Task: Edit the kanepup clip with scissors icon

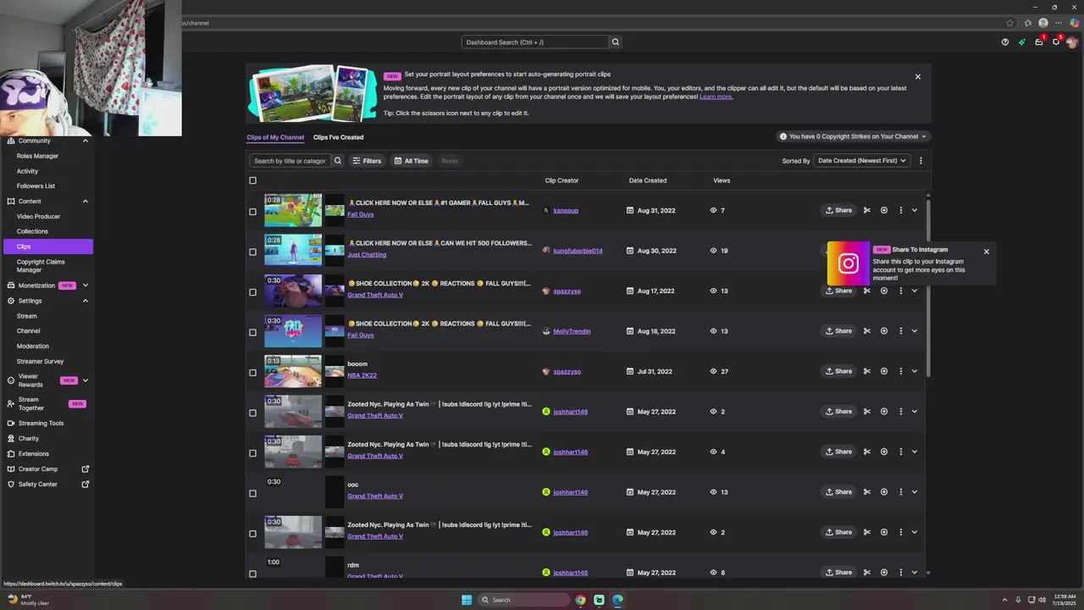Action: 866,210
